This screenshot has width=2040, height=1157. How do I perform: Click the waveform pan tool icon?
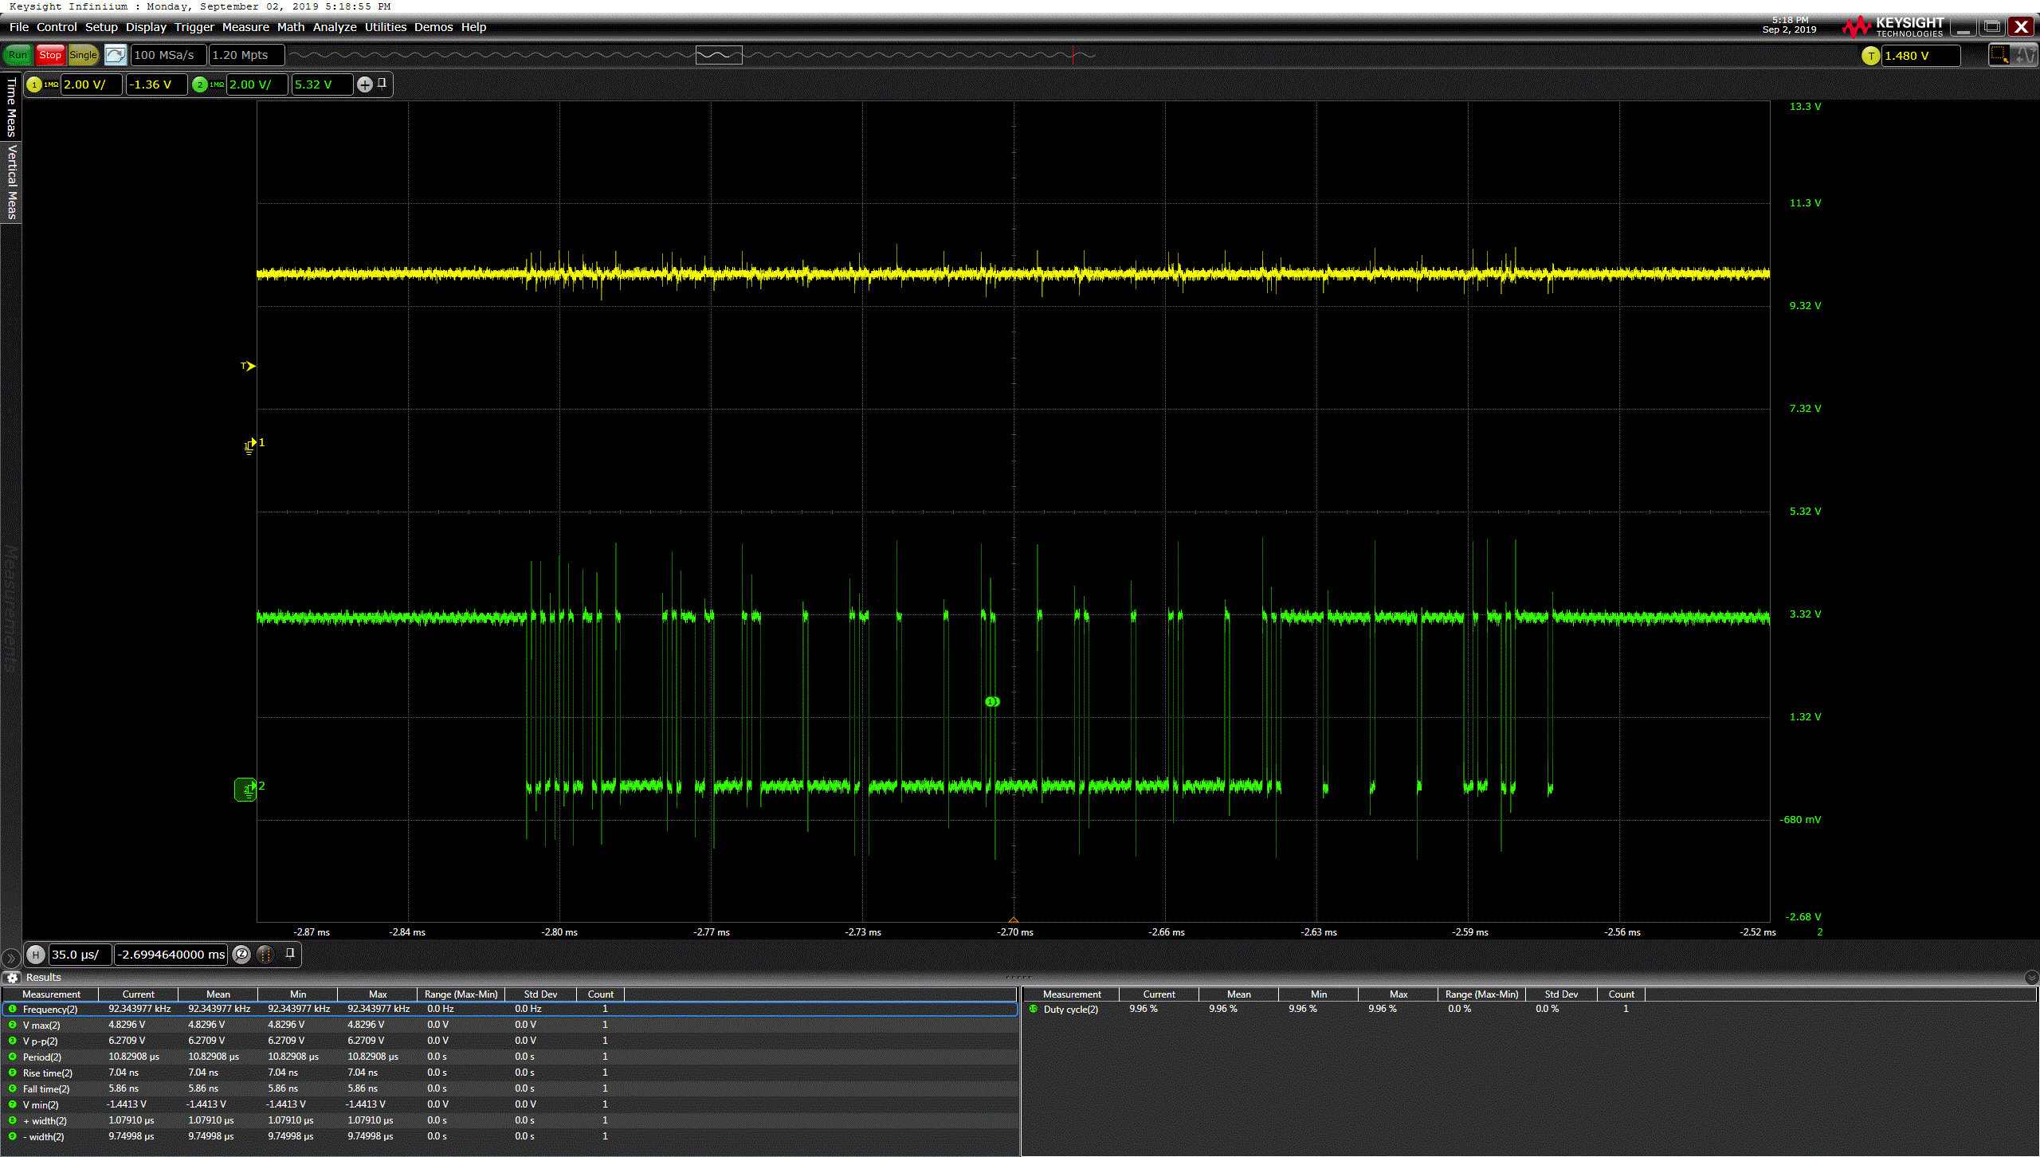point(2026,55)
